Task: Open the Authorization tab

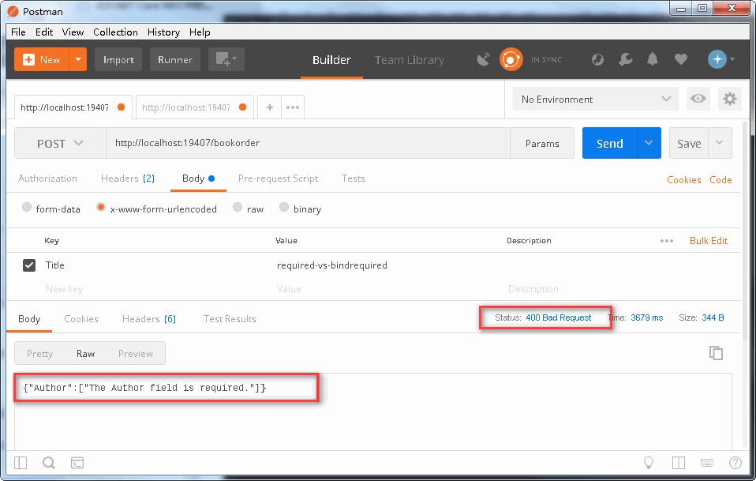Action: point(47,178)
